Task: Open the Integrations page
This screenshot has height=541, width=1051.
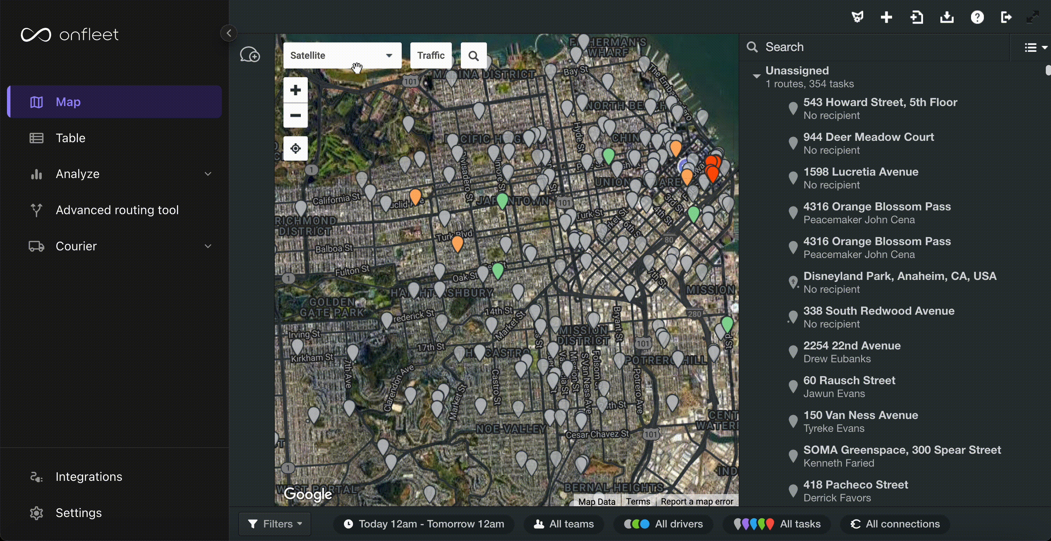Action: point(115,477)
